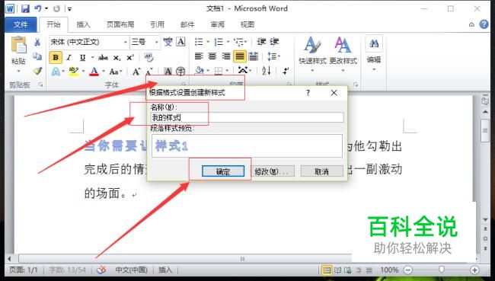Open the font size dropdown
This screenshot has width=495, height=281.
(156, 42)
